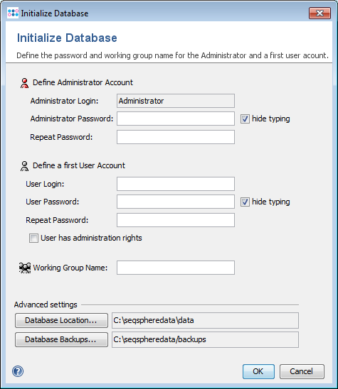
Task: Open the Database Location browse button
Action: coord(61,320)
